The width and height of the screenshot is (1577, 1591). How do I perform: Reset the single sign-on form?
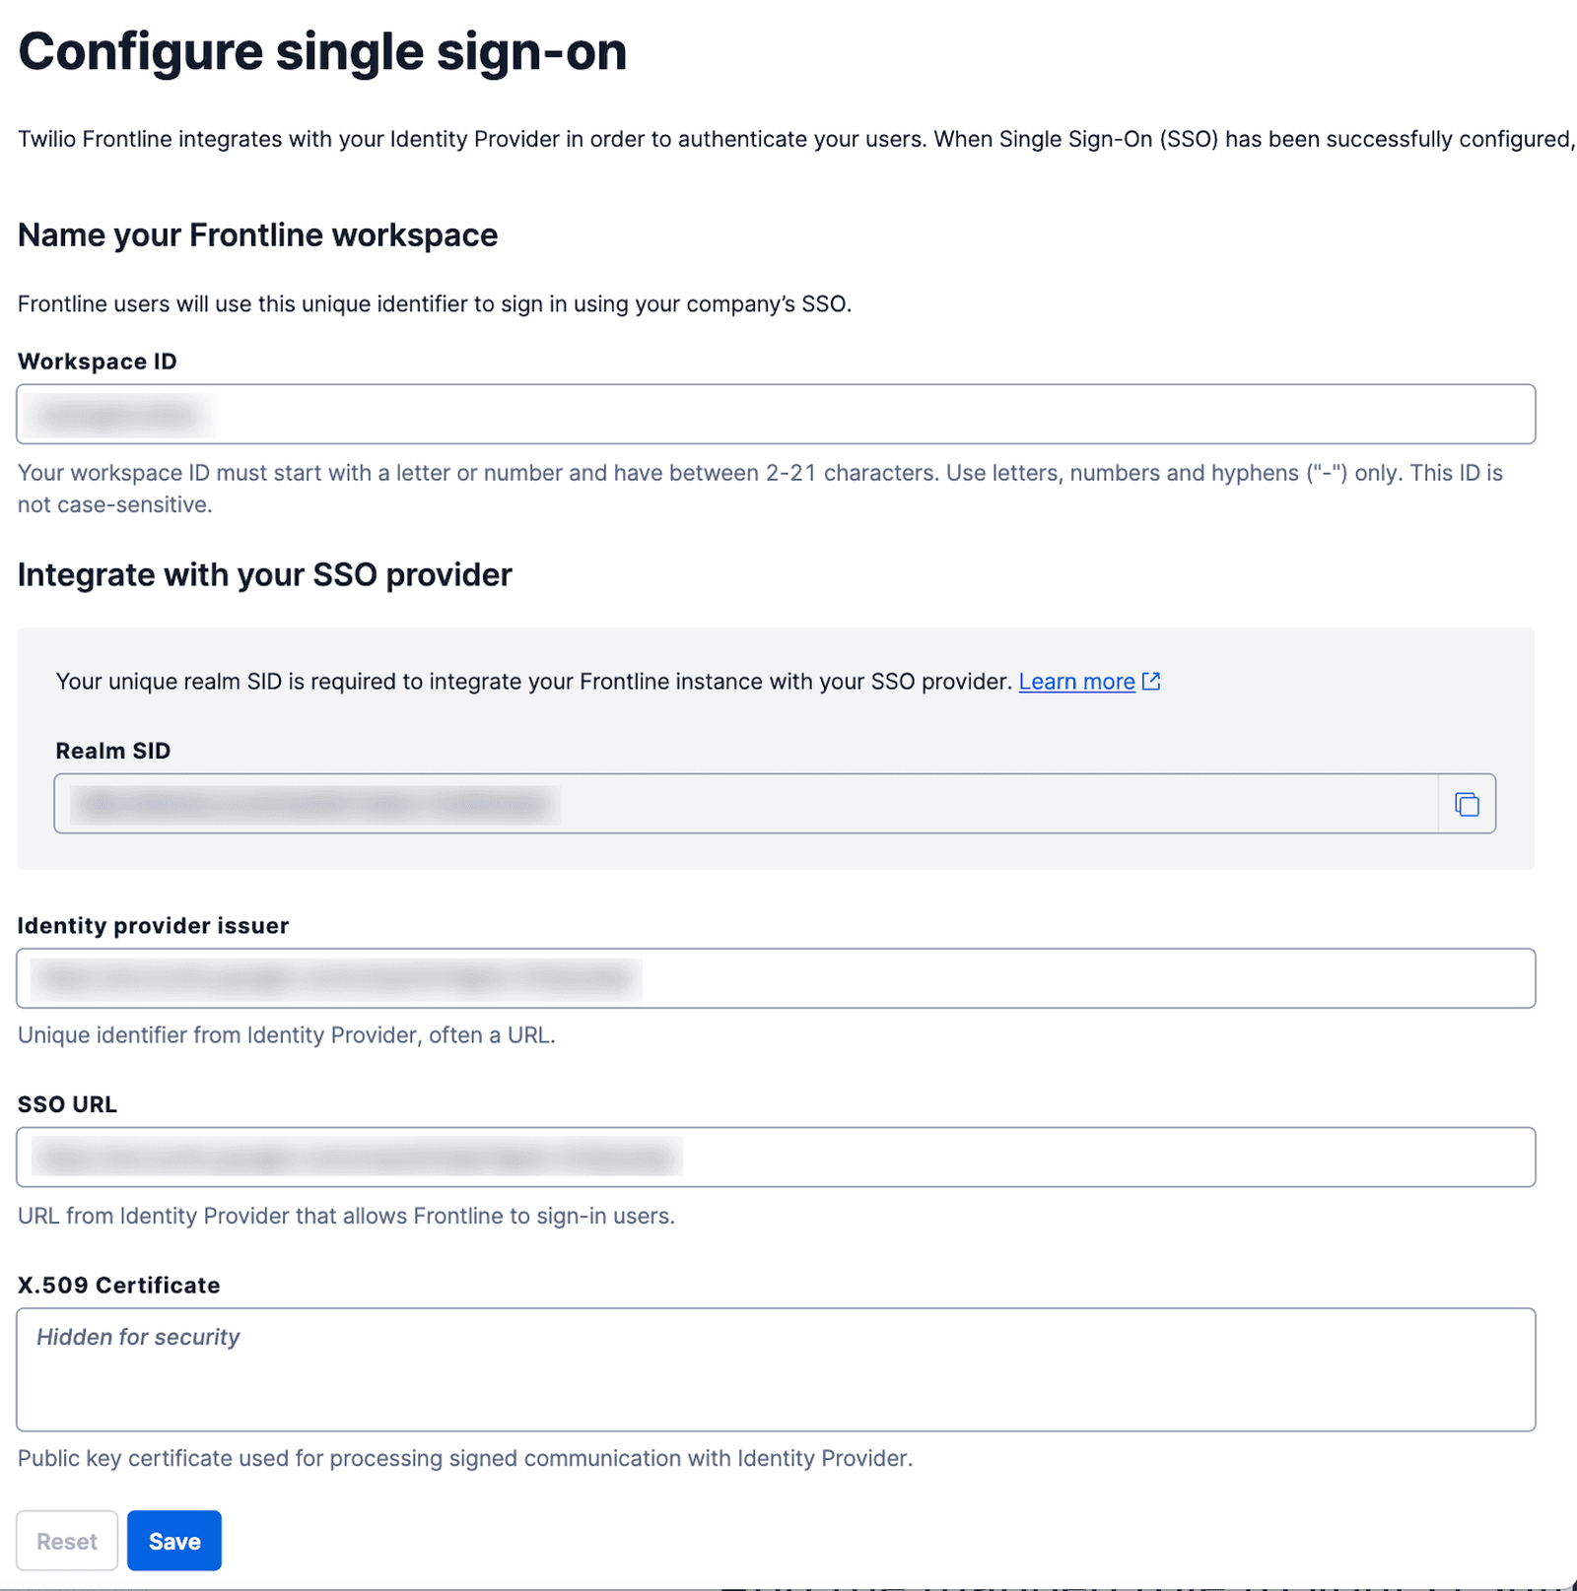[x=66, y=1540]
